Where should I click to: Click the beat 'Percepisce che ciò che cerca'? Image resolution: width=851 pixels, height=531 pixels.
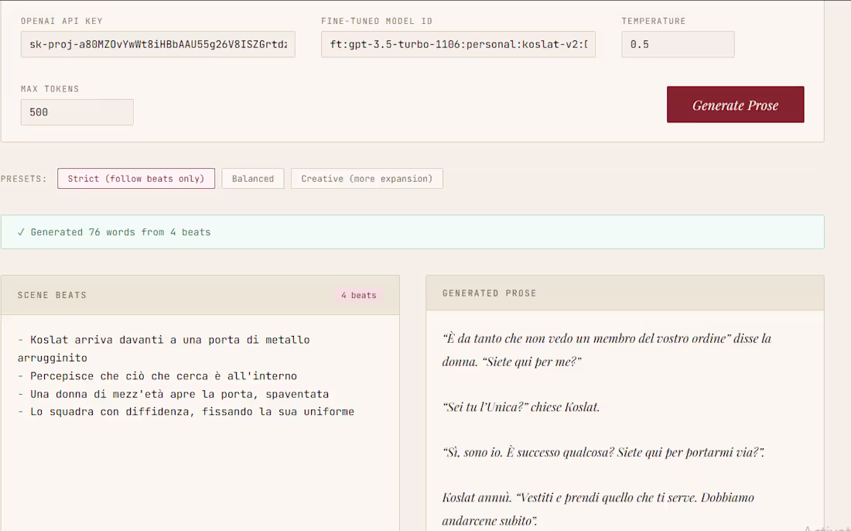point(157,376)
